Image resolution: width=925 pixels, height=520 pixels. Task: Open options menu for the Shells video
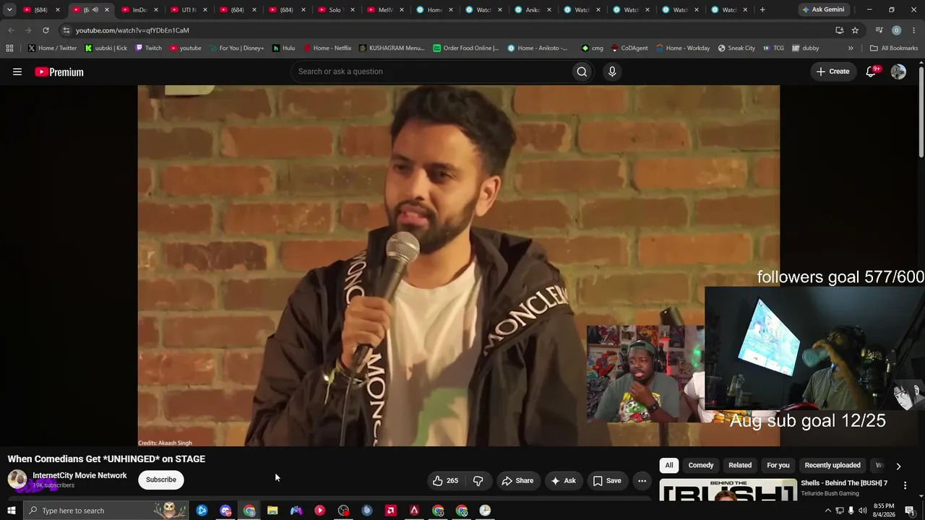[905, 485]
